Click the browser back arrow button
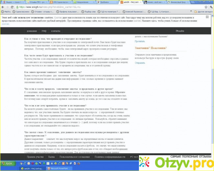214x171 pixels. coord(3,7)
